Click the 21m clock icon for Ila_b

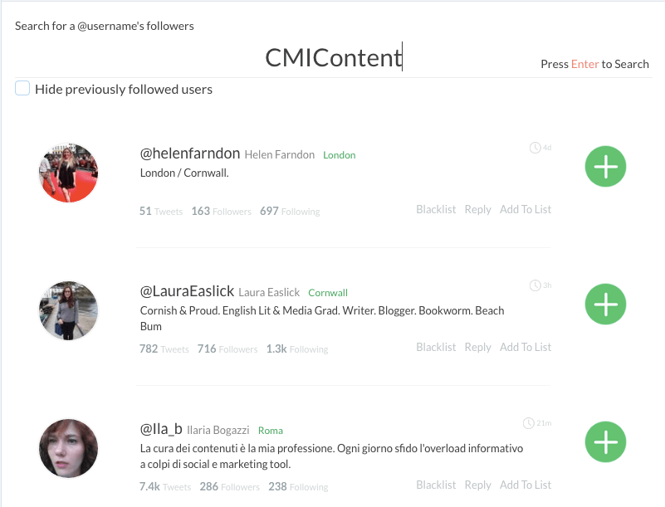529,423
